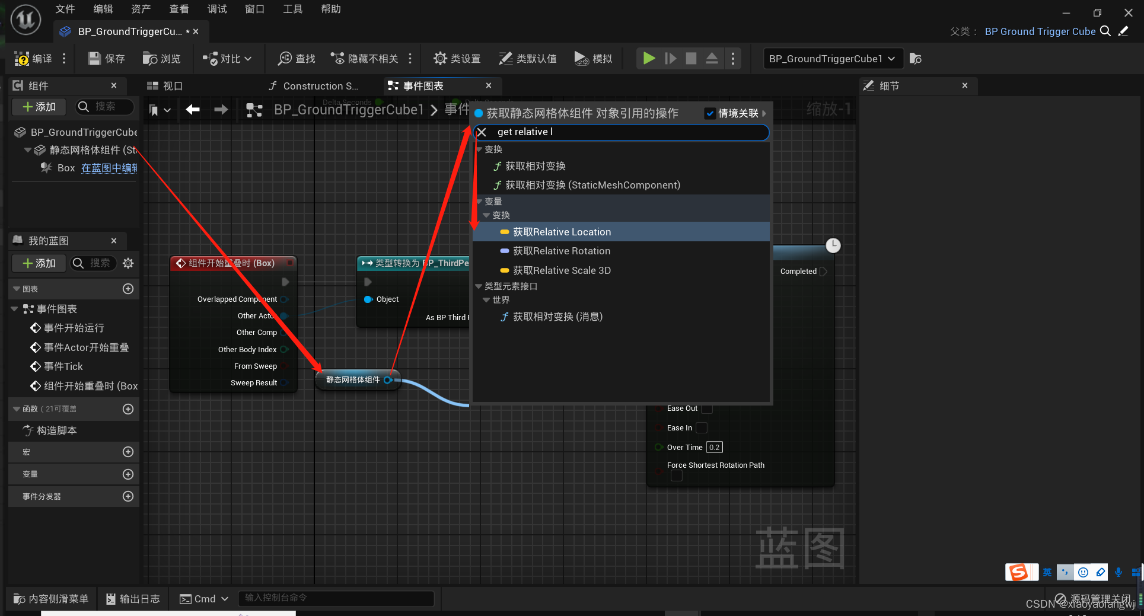1144x616 pixels.
Task: Open the 编辑 menu
Action: (x=103, y=9)
